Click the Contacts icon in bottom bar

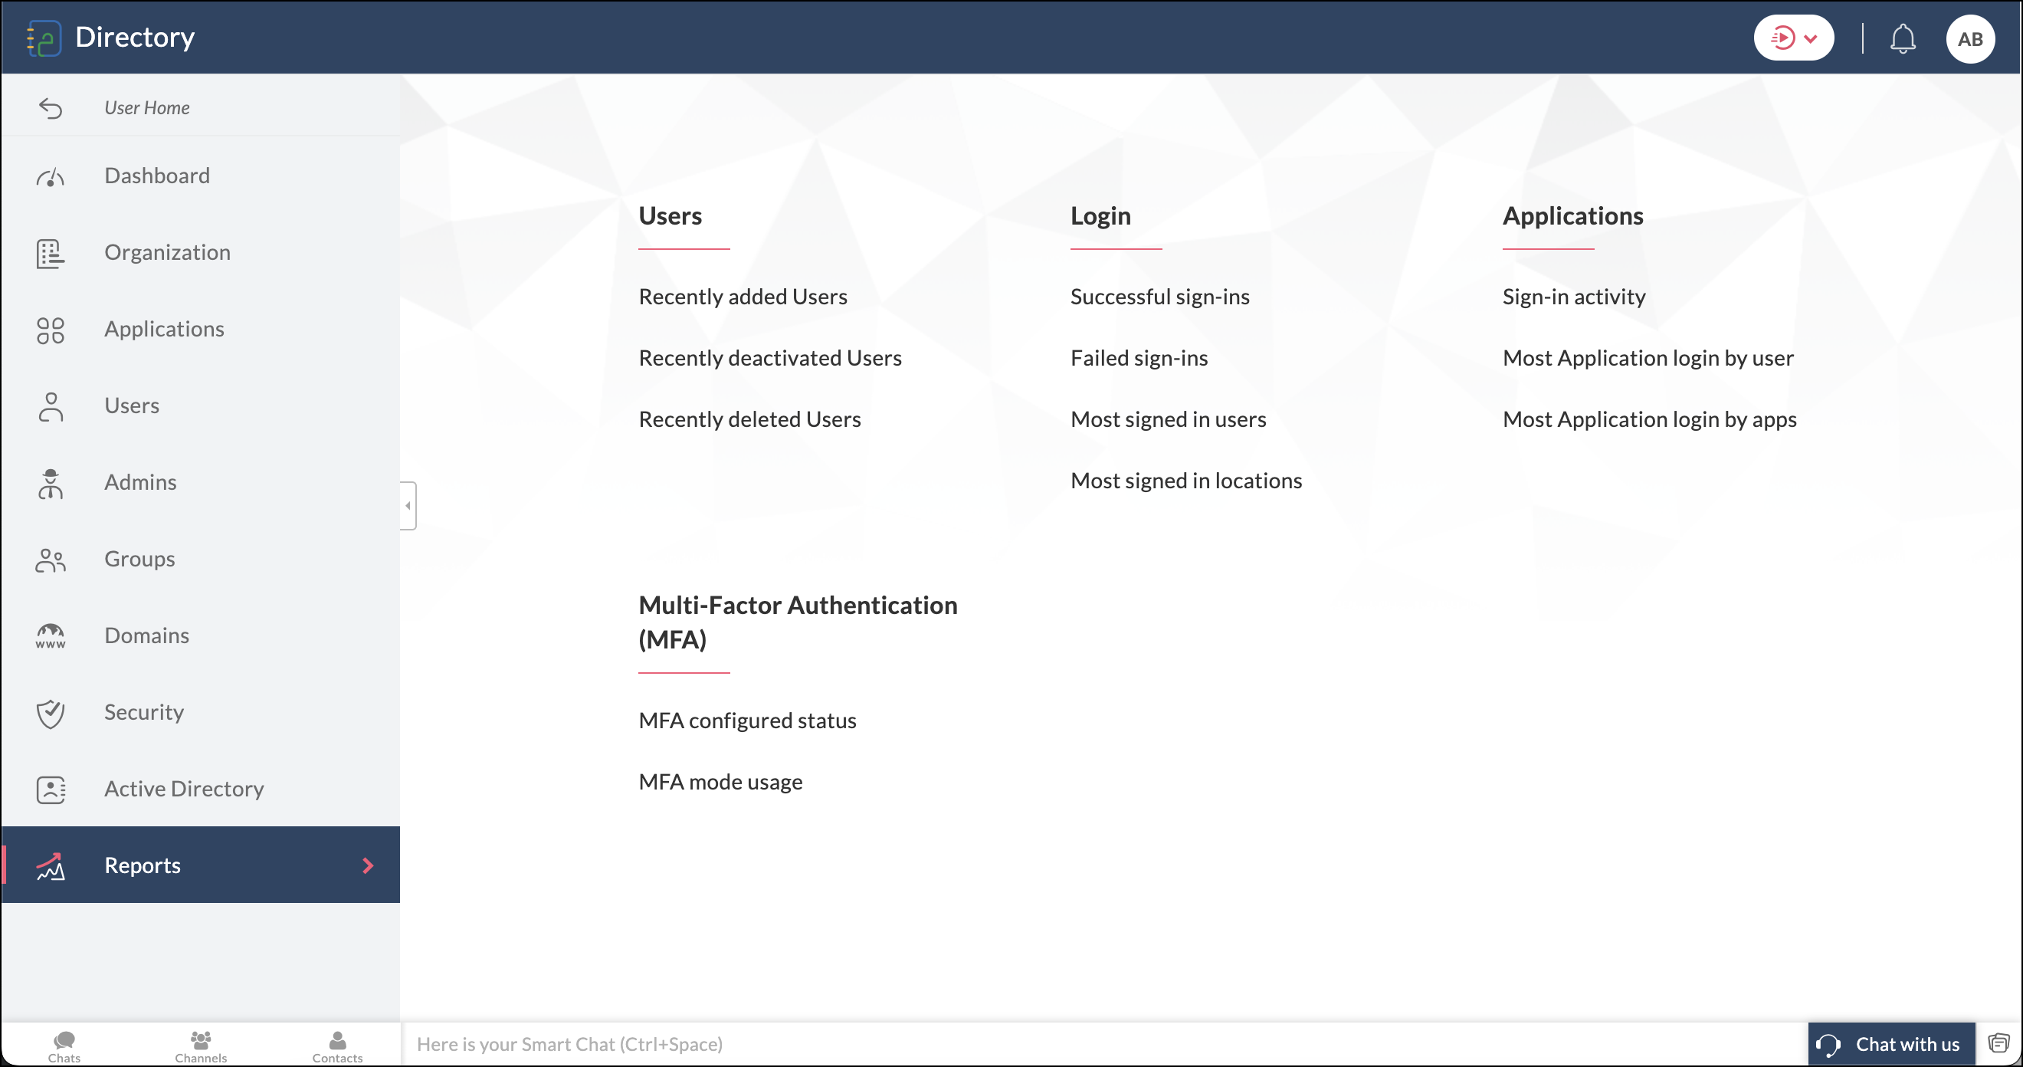(338, 1045)
